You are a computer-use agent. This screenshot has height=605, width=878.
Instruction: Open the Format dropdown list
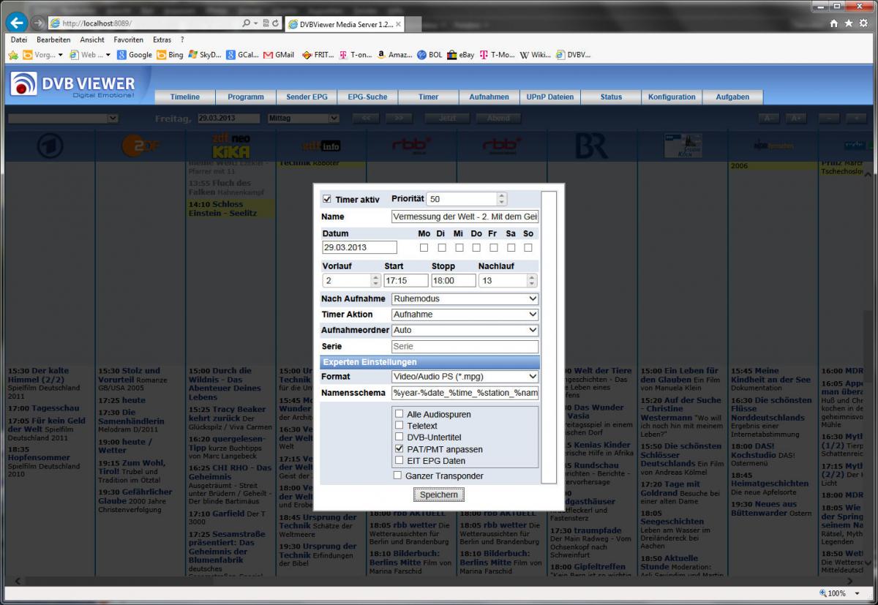coord(465,377)
